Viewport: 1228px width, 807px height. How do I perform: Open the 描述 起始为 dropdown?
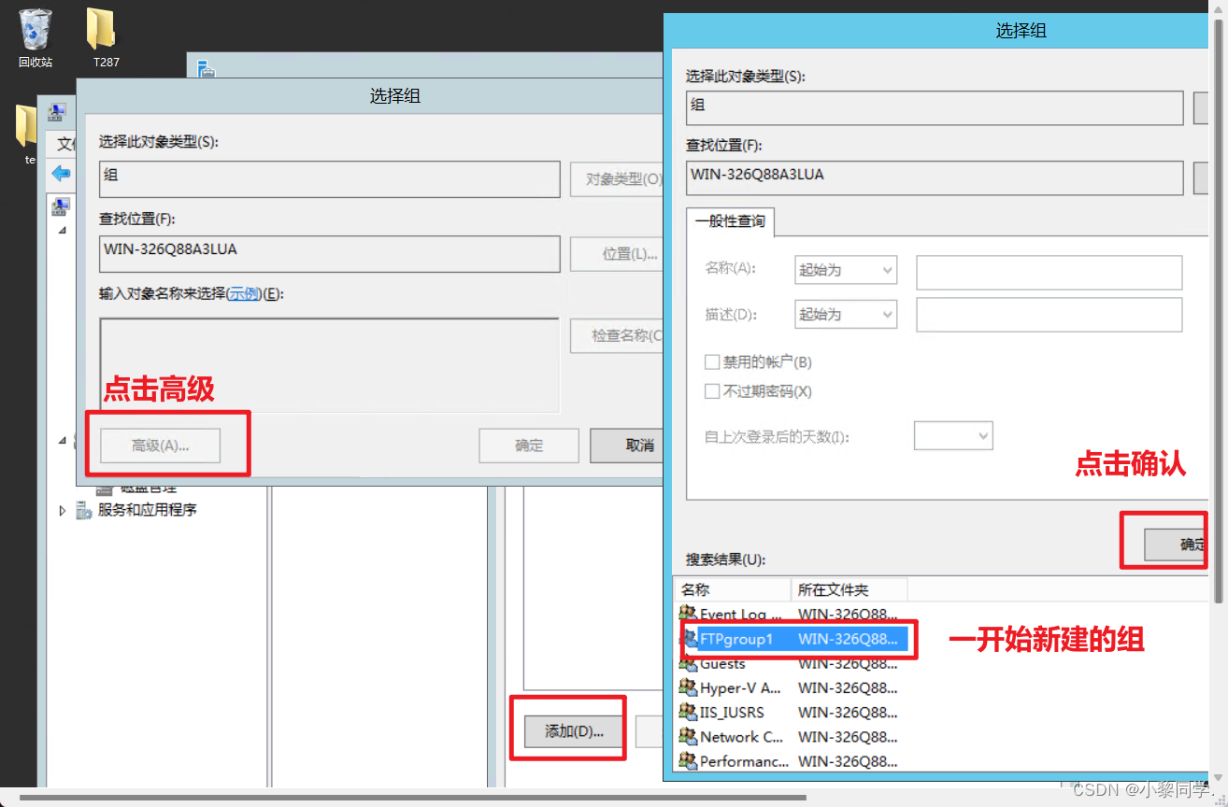tap(846, 315)
